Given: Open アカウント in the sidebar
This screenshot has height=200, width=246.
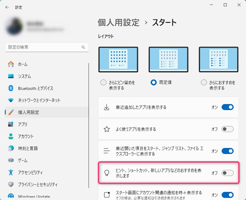Looking at the screenshot, I should tap(26, 136).
